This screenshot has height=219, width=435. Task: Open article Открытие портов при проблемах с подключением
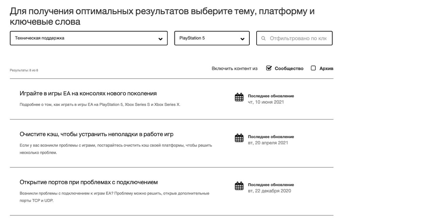click(x=89, y=182)
